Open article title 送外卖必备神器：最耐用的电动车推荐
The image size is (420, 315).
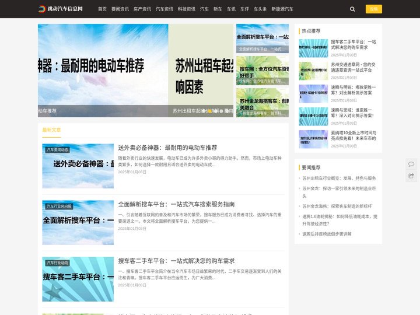(167, 148)
